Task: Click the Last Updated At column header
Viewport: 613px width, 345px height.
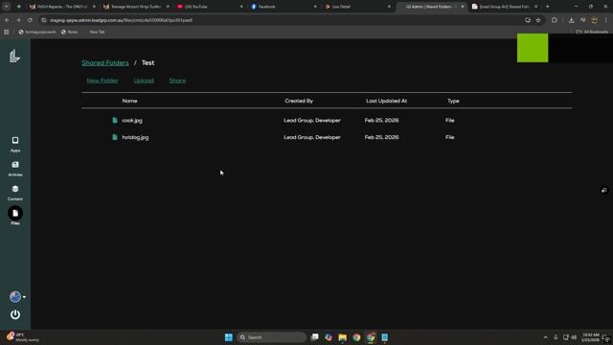Action: [387, 101]
